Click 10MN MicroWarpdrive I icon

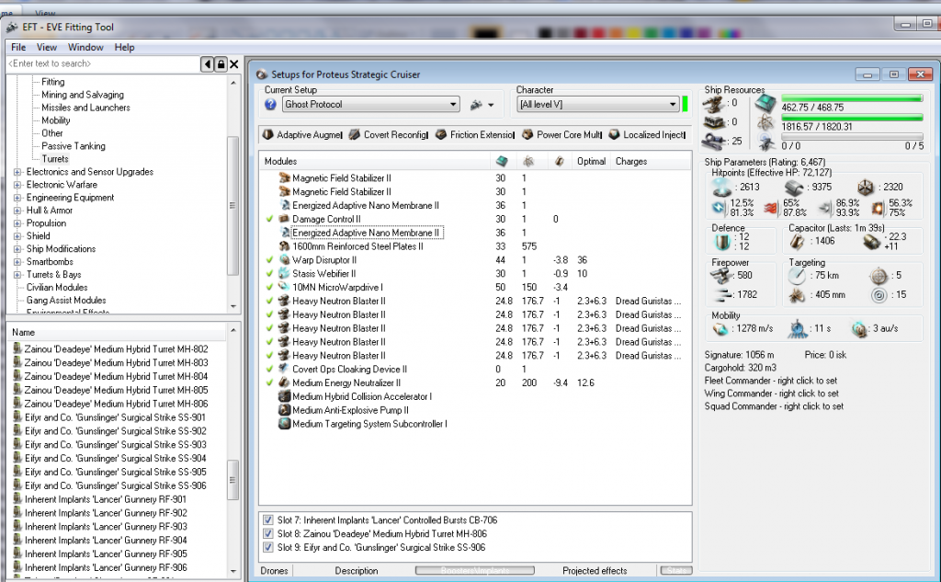pos(285,287)
